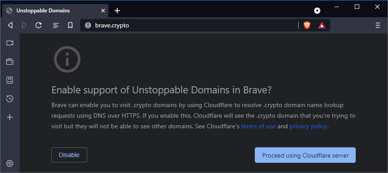
Task: Open history sidebar icon
Action: (10, 99)
